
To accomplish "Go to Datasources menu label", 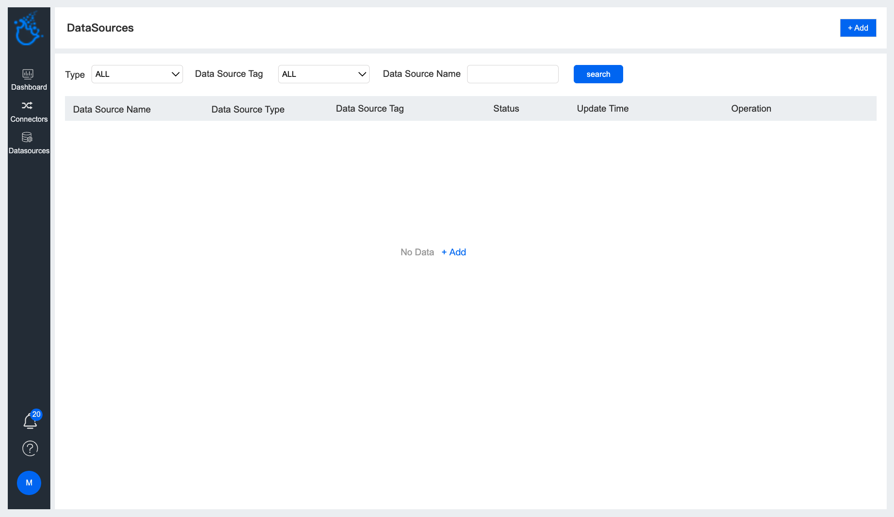I will coord(29,151).
